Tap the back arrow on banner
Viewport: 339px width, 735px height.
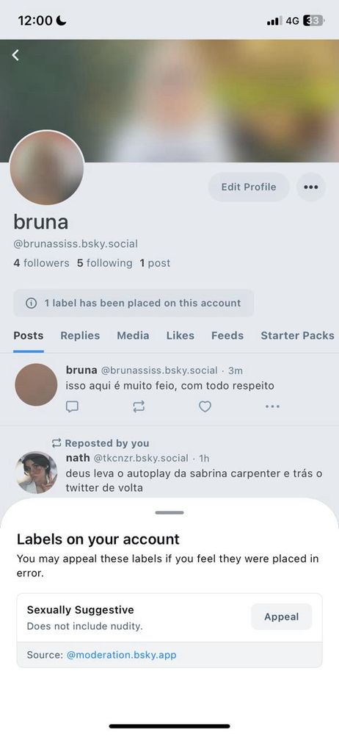pyautogui.click(x=15, y=55)
